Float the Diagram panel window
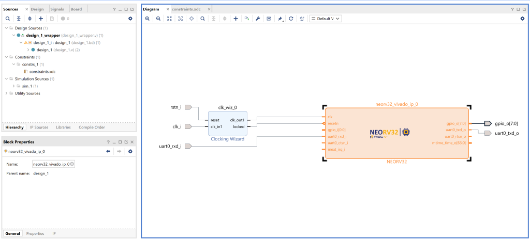This screenshot has height=240, width=530. pyautogui.click(x=524, y=9)
